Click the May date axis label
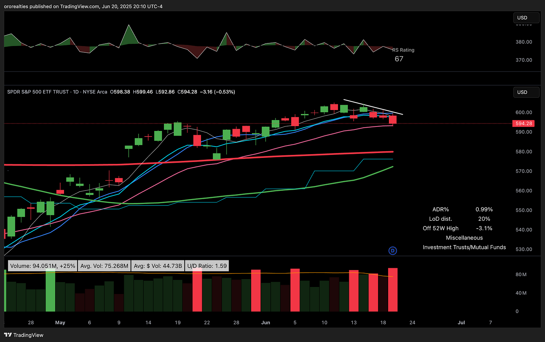545x342 pixels. pyautogui.click(x=60, y=323)
